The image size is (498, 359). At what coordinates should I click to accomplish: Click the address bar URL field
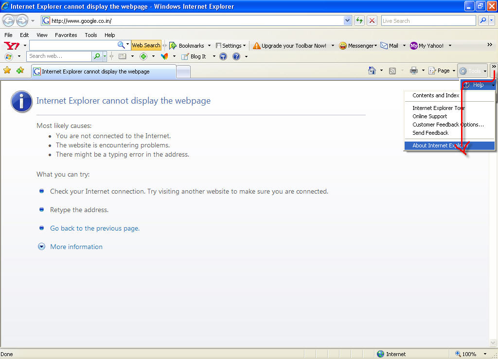click(x=193, y=20)
